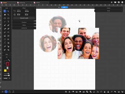Image resolution: width=125 pixels, height=94 pixels.
Task: Select the text T tool
Action: pos(8,22)
